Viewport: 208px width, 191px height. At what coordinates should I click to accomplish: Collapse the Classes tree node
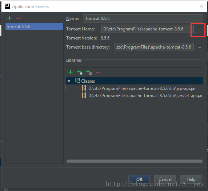click(x=69, y=81)
